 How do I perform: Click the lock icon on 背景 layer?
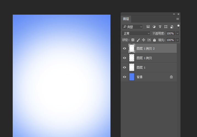(171, 77)
